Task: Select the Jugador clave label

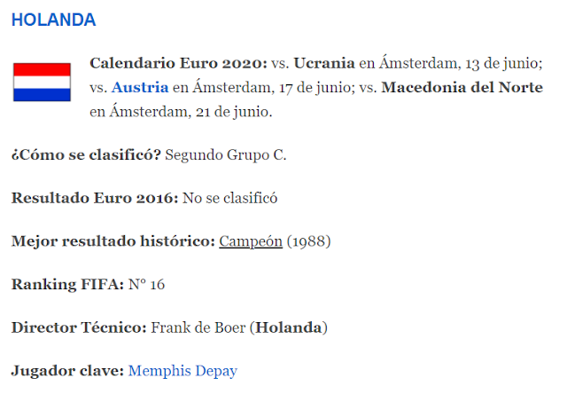Action: click(x=67, y=371)
